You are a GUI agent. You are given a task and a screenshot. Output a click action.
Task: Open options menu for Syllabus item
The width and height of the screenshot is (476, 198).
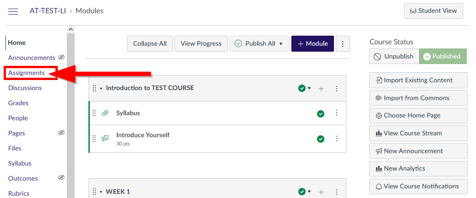(336, 113)
